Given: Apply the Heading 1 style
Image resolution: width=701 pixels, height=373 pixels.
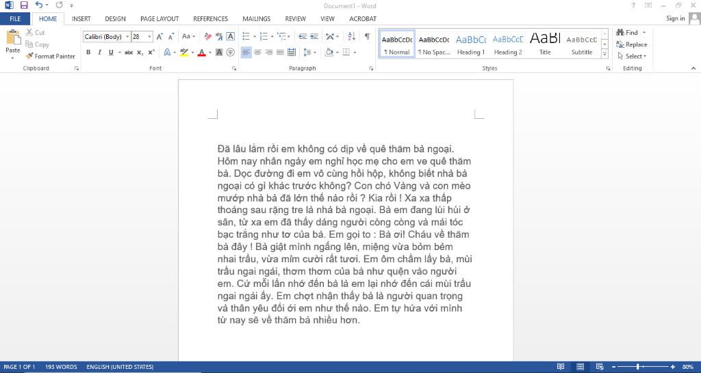Looking at the screenshot, I should 471,44.
